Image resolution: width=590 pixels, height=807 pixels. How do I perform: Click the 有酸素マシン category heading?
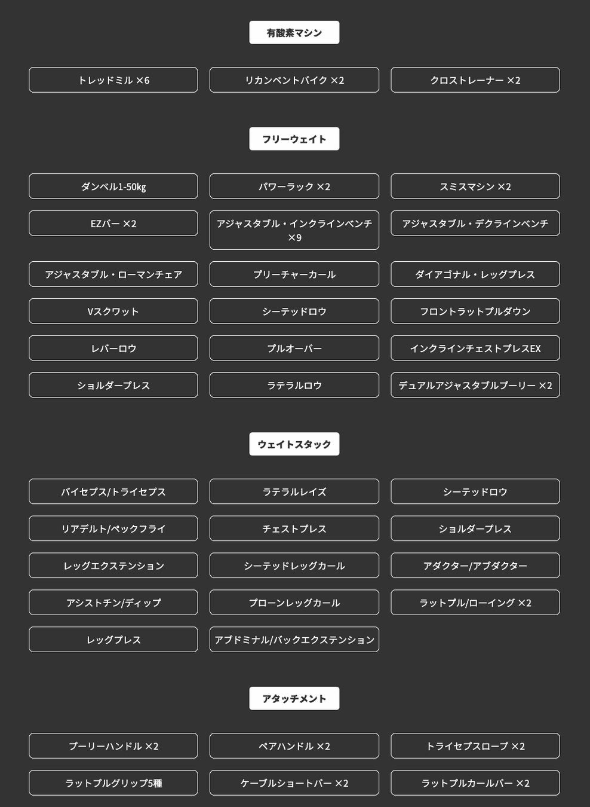coord(294,33)
